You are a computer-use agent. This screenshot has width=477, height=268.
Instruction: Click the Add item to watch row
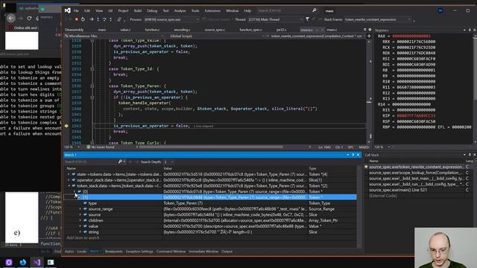pyautogui.click(x=83, y=238)
